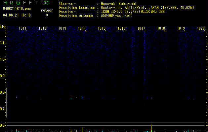Click the 1.1 kHz frequency tick label
Viewport: 208px width, 132px height.
3,43
